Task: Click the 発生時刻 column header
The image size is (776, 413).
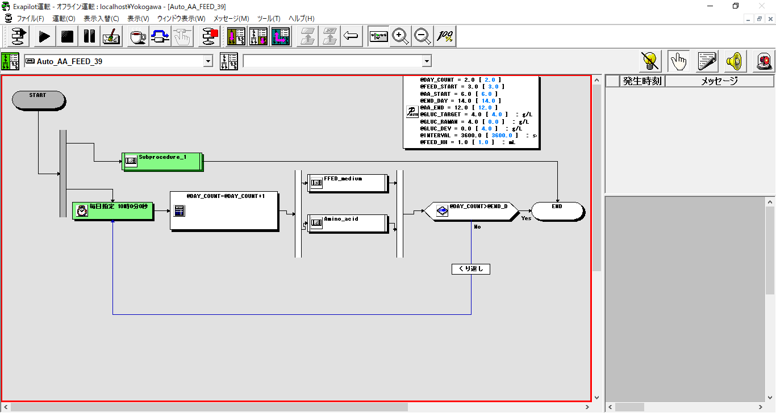Action: [x=642, y=81]
